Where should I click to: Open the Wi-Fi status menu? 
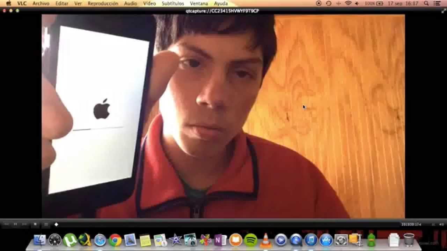(348, 3)
